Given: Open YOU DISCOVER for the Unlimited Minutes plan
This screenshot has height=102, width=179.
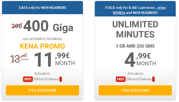Looking at the screenshot, I should (x=135, y=90).
